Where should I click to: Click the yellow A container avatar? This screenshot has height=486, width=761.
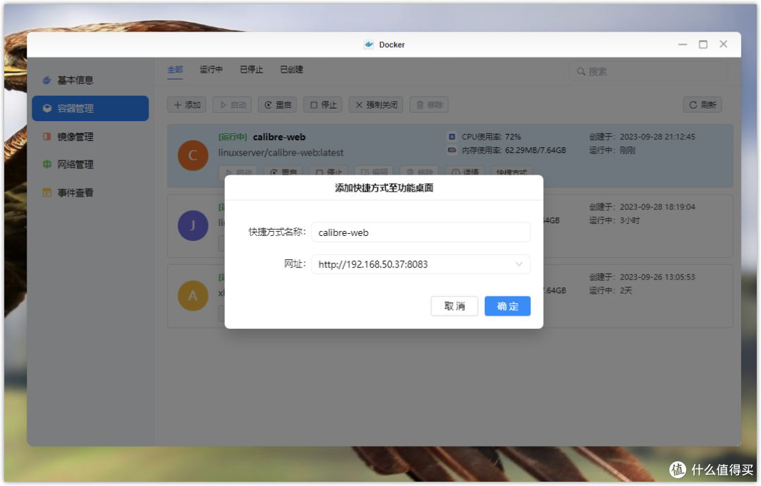pos(192,295)
